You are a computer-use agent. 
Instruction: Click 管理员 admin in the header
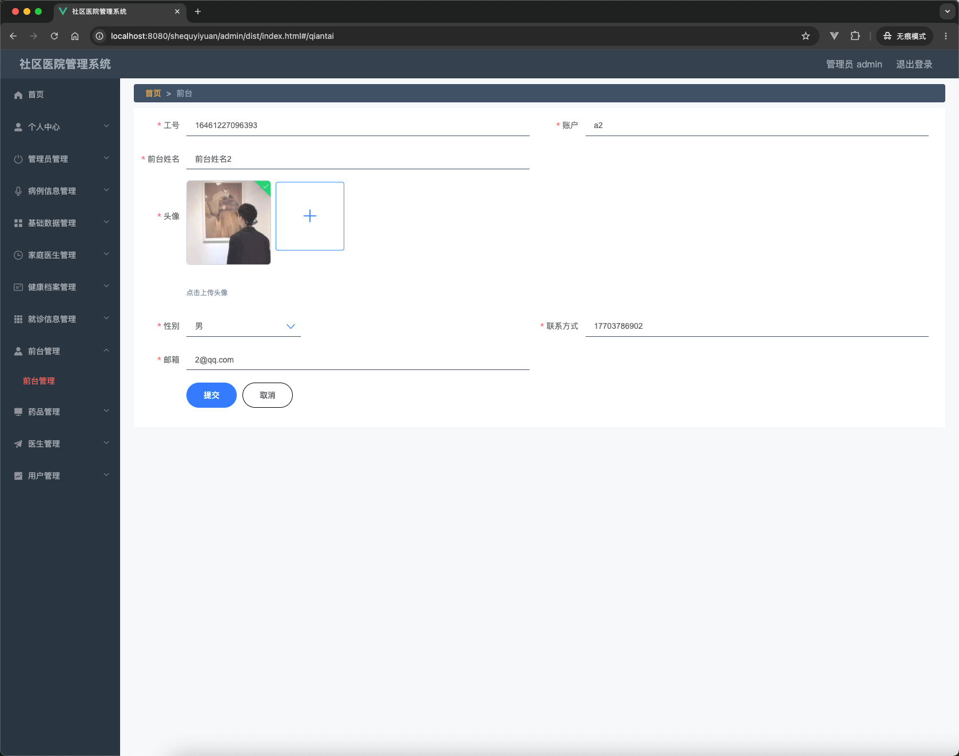pyautogui.click(x=854, y=64)
